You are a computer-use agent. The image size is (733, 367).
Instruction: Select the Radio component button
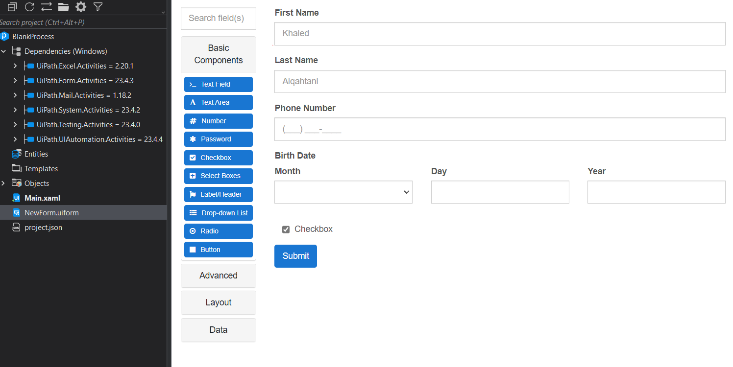point(218,231)
